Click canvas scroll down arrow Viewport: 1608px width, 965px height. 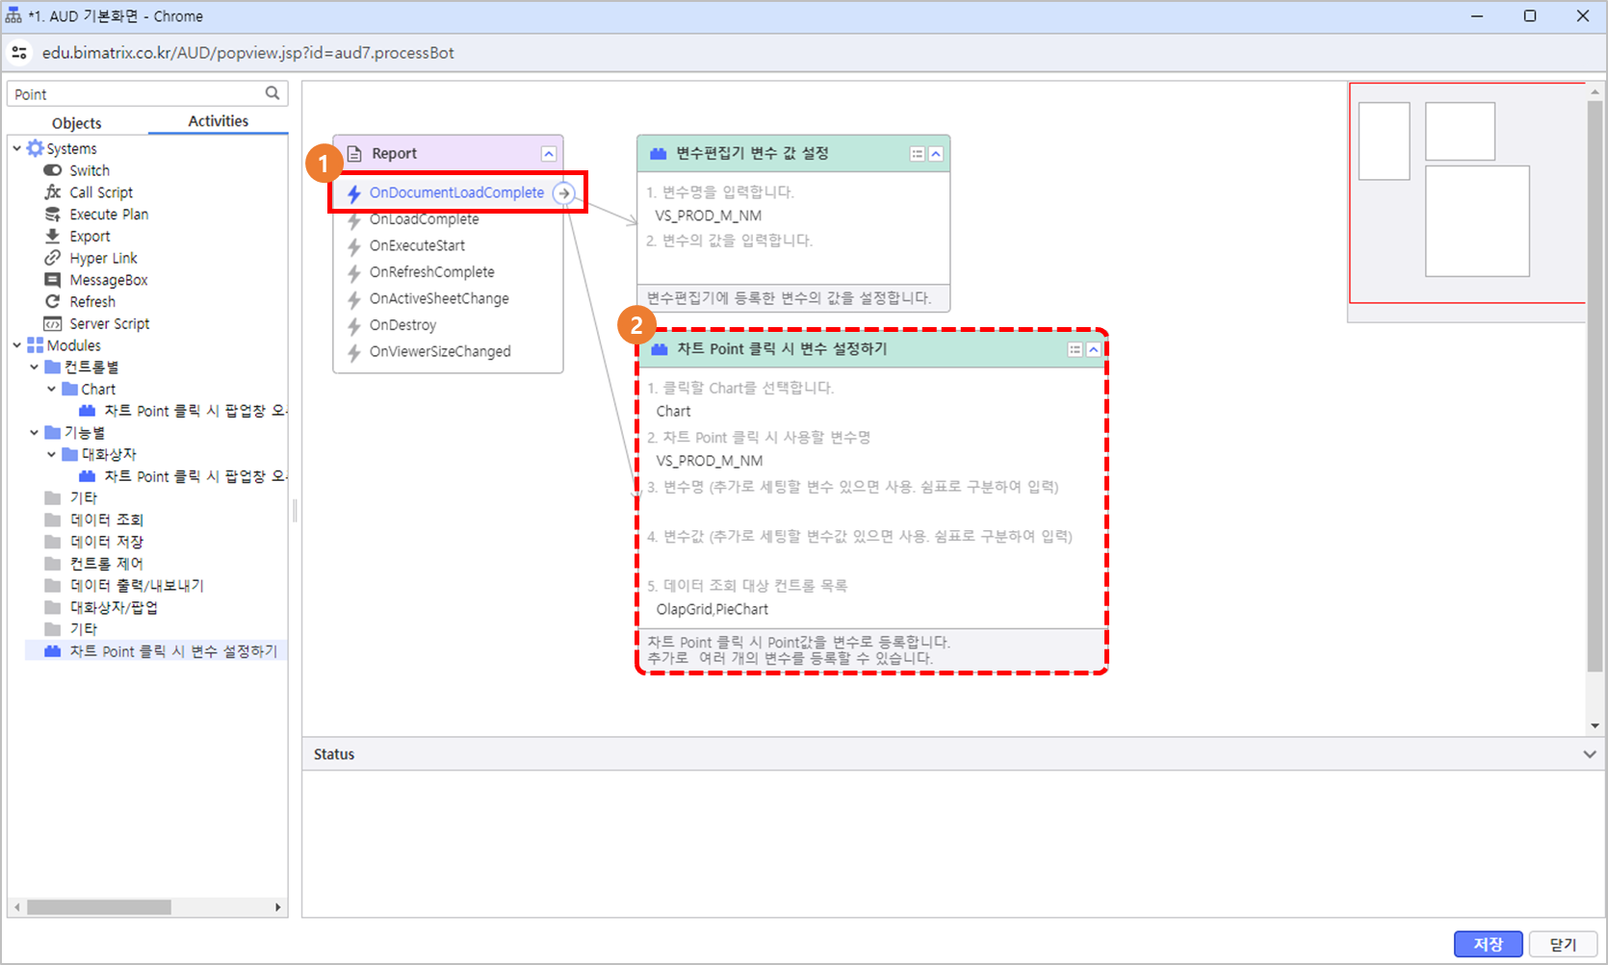coord(1595,725)
